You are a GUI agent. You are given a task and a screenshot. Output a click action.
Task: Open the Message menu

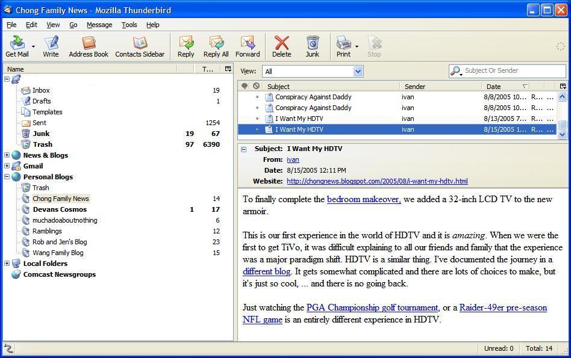click(99, 25)
